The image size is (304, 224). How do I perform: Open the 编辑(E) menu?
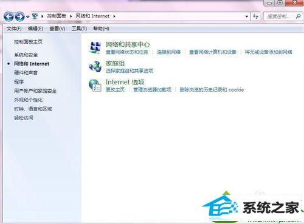click(35, 29)
